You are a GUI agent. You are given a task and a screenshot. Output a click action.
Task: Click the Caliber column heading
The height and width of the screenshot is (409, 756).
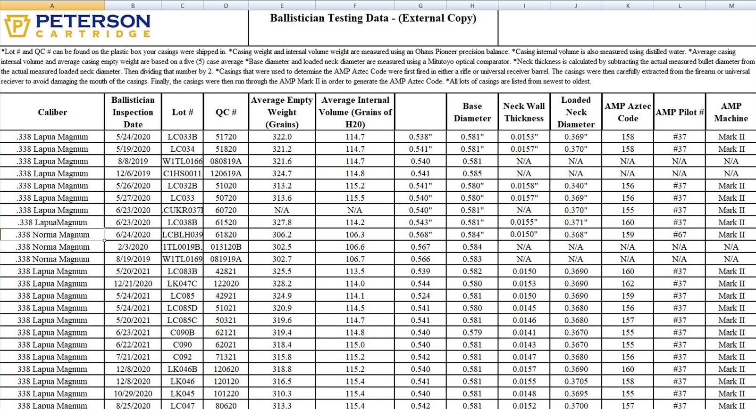pyautogui.click(x=52, y=112)
